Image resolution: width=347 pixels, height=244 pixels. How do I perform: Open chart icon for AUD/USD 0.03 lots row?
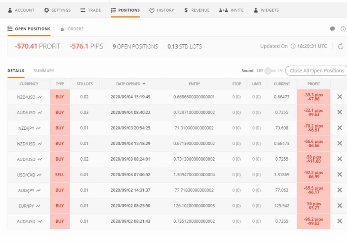(40, 113)
